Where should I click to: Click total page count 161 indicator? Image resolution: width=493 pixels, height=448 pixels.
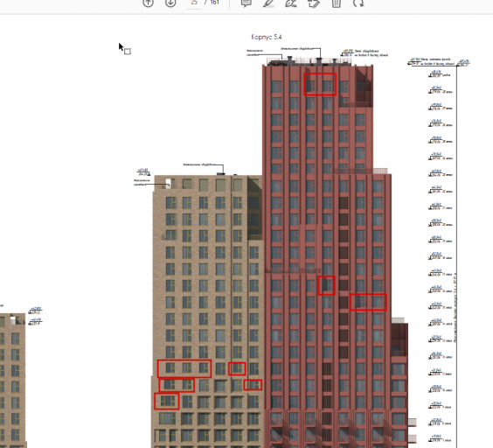coord(214,3)
